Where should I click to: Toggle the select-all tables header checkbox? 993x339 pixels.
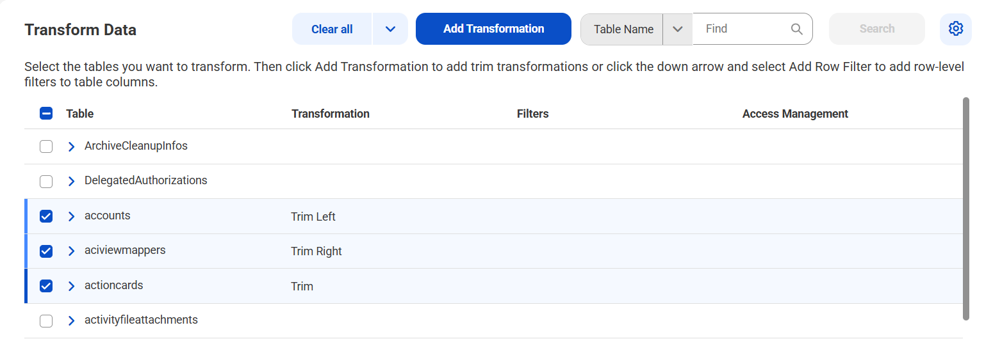tap(46, 114)
